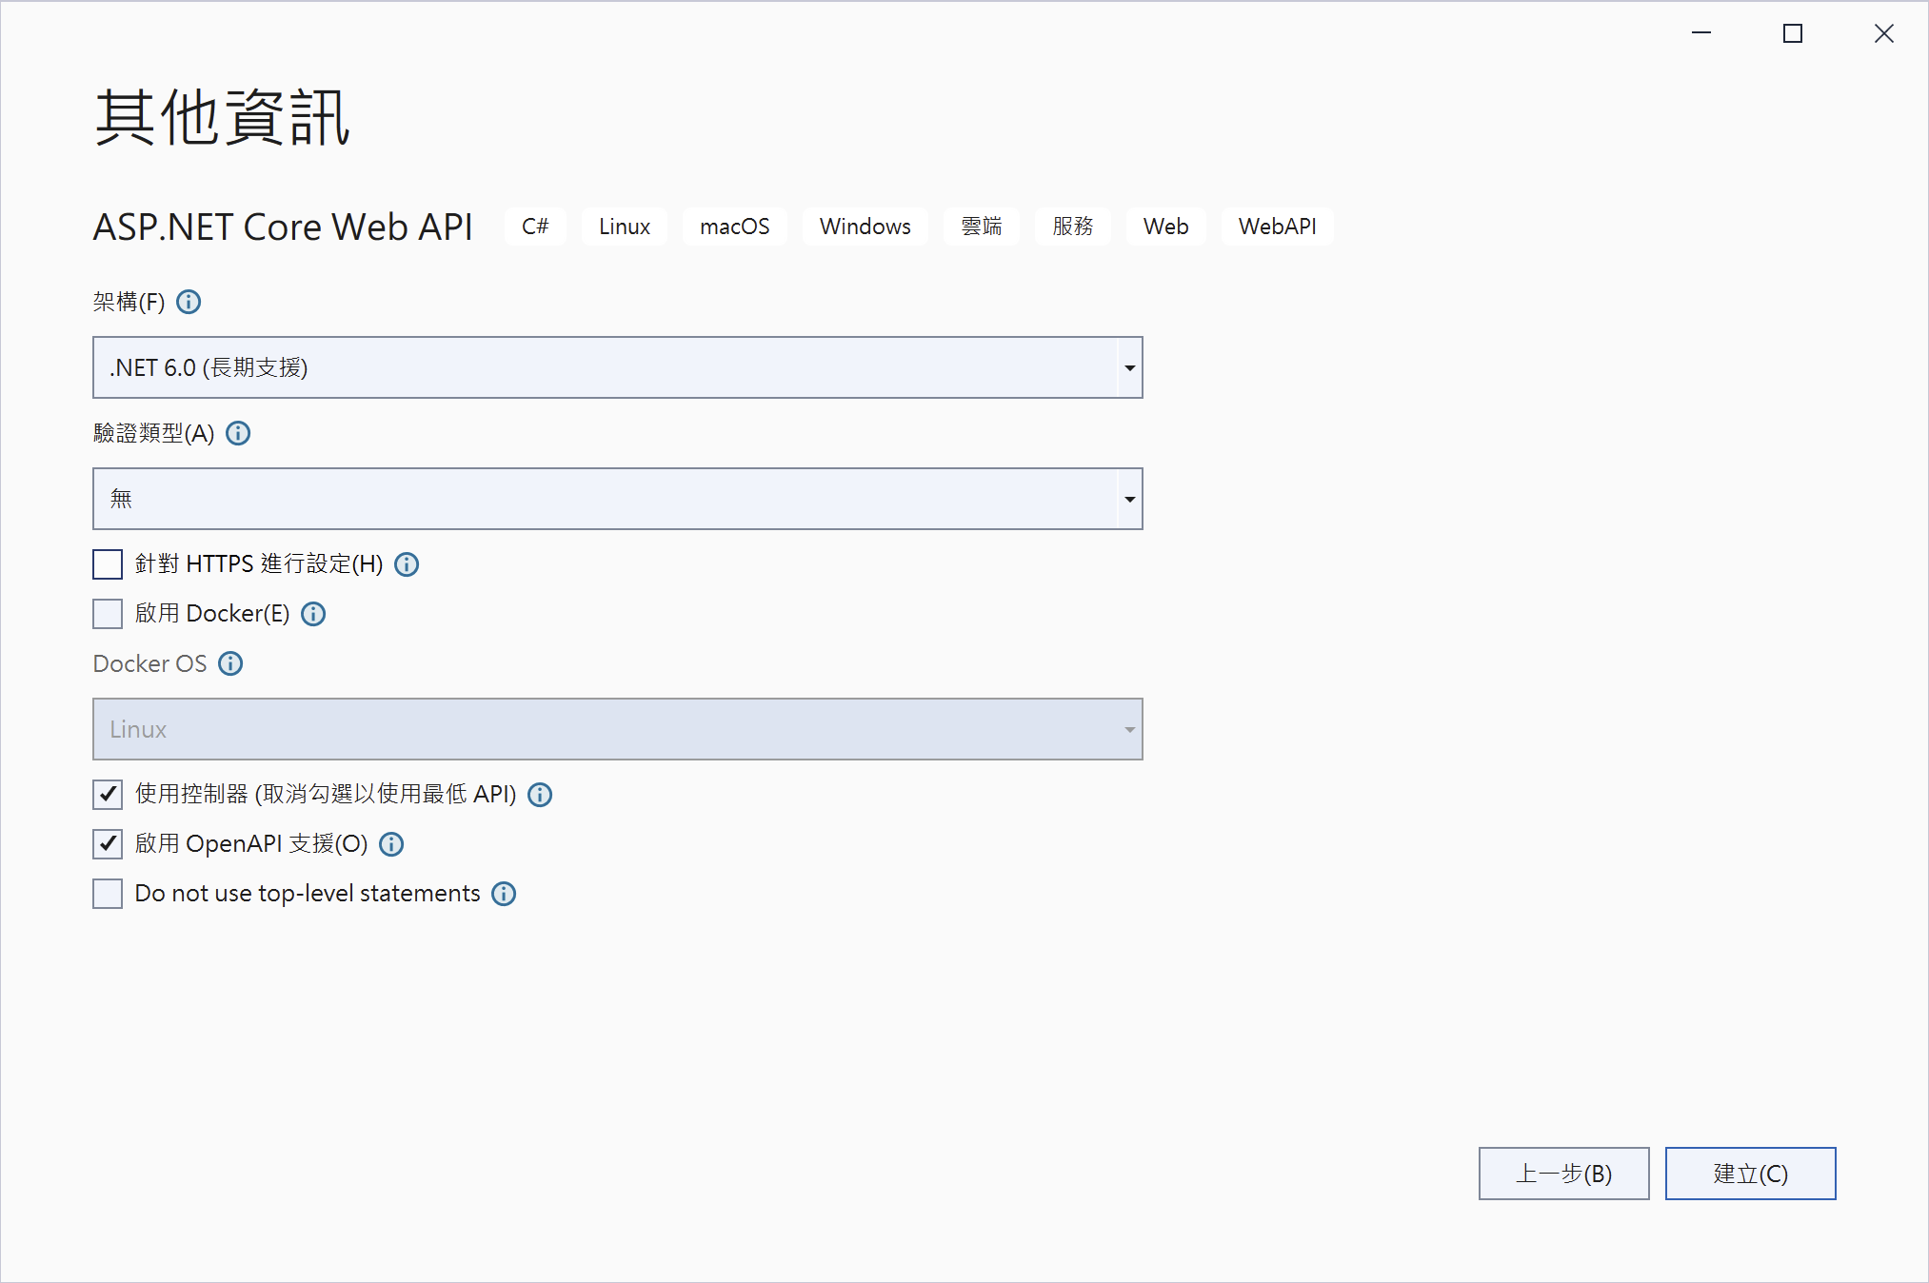Expand the 驗證類型 dropdown showing 無
The image size is (1929, 1283).
click(617, 499)
